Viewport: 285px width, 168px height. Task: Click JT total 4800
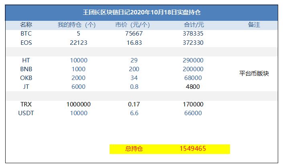point(193,87)
